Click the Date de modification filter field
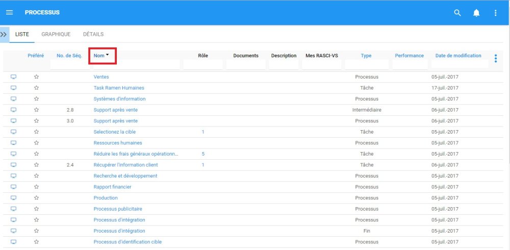 pos(460,64)
